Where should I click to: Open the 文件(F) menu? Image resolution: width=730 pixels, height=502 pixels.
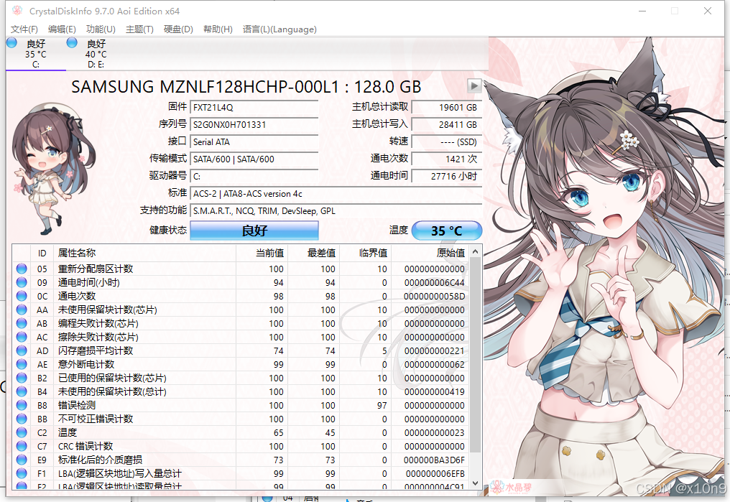click(x=24, y=29)
